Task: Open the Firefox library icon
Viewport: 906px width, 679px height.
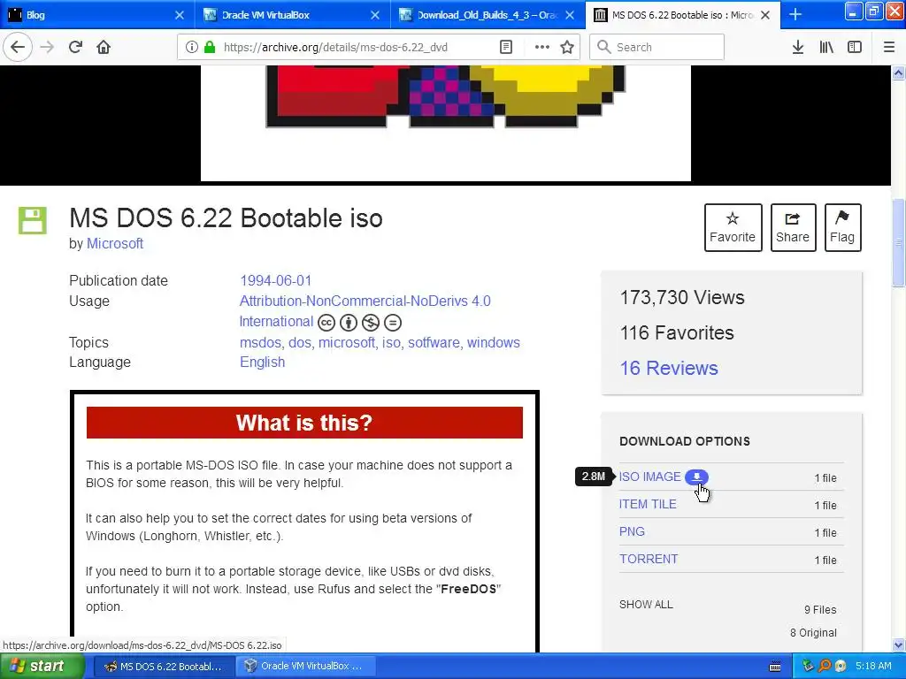Action: (826, 48)
